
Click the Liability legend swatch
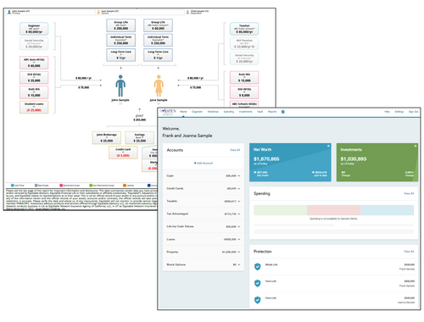[x=125, y=186]
